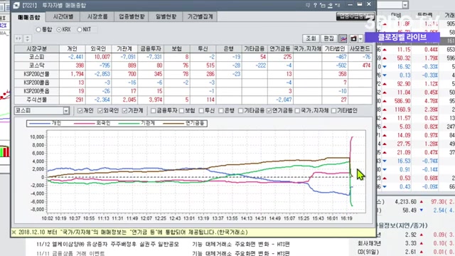Screen dimensions: 455x256
Task: Uncheck the 외국인 series checkbox
Action: [100, 111]
